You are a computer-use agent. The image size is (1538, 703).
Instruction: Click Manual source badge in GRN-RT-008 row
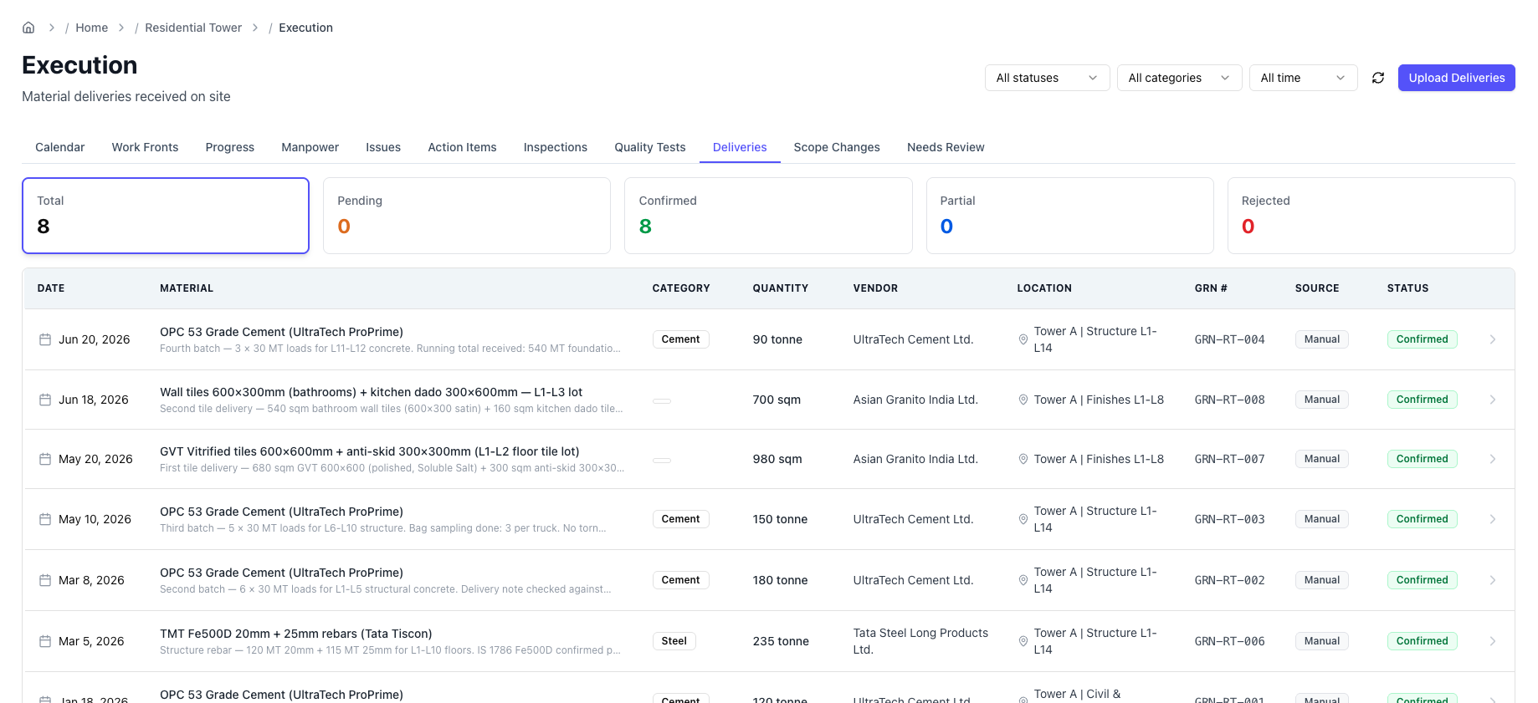click(x=1322, y=400)
